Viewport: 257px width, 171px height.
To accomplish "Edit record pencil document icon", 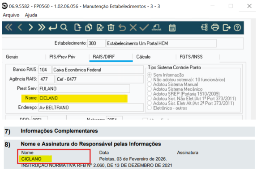I will 100,27.
